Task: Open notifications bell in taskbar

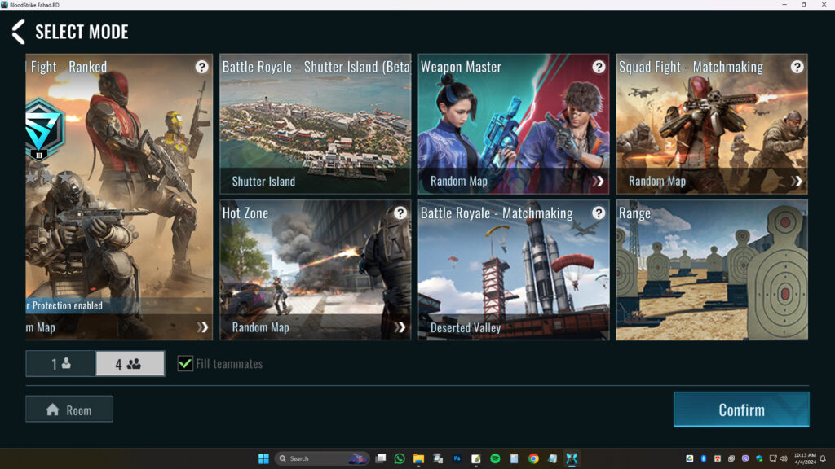Action: click(x=823, y=458)
